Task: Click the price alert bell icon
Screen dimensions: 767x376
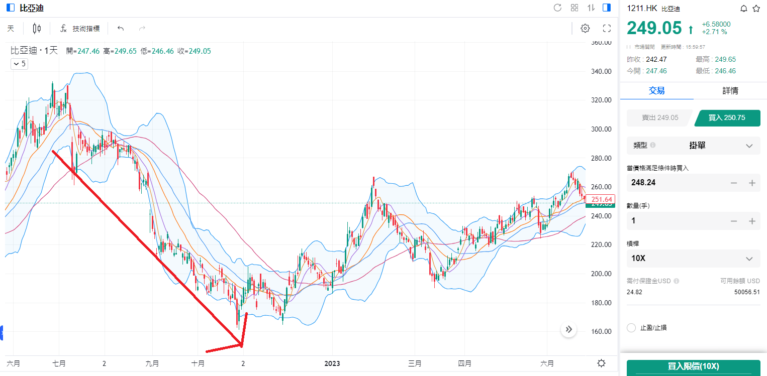Action: (744, 9)
